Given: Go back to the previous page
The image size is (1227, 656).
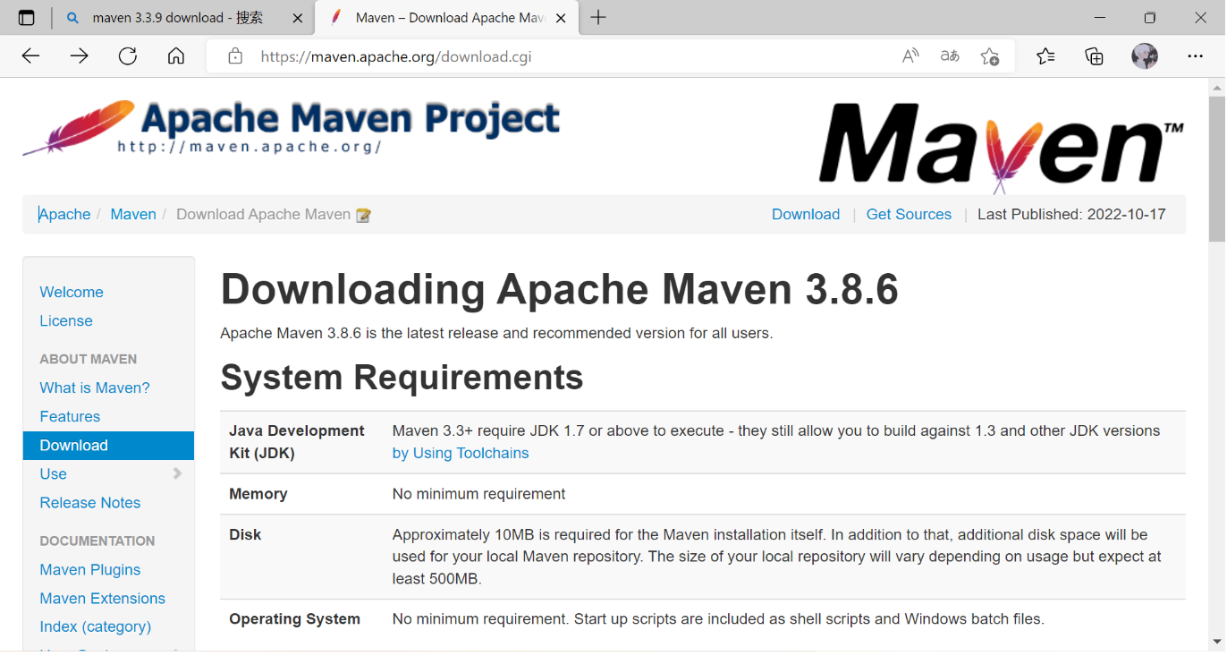Looking at the screenshot, I should 31,56.
